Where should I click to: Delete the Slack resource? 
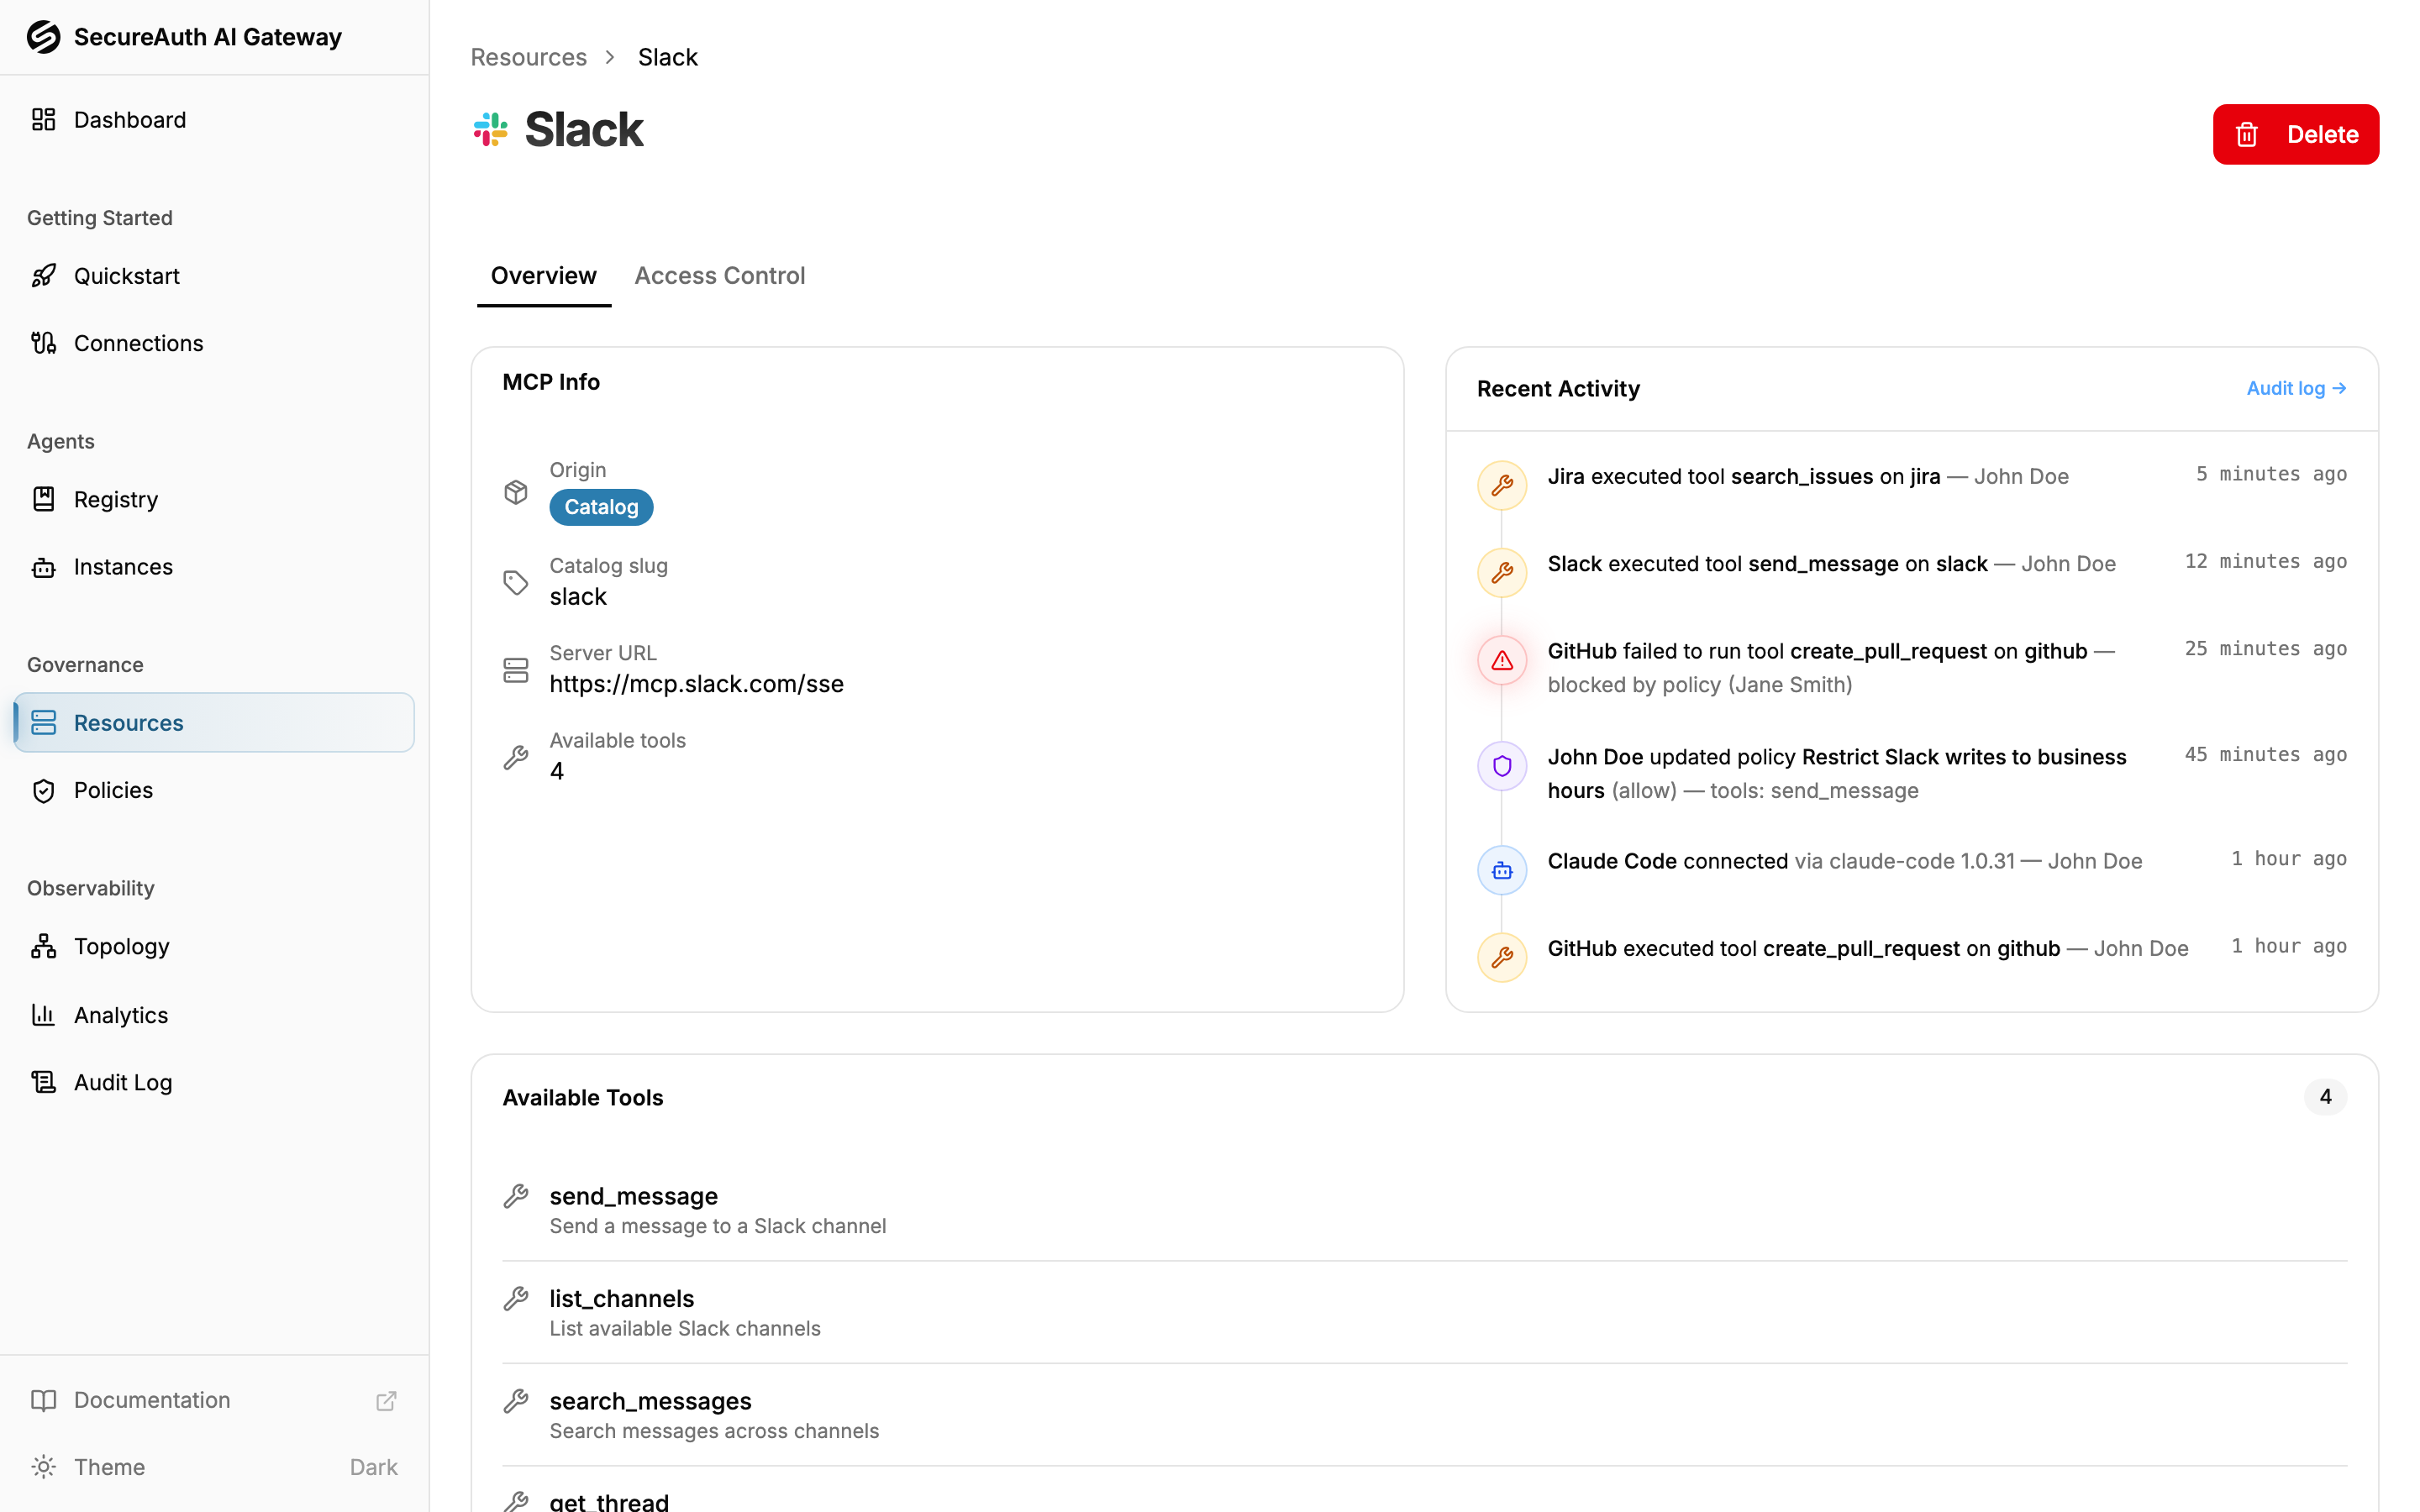point(2295,134)
